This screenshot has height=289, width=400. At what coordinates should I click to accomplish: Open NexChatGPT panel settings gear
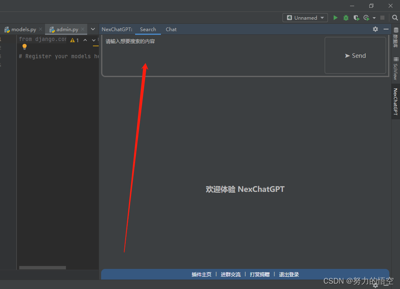[375, 29]
